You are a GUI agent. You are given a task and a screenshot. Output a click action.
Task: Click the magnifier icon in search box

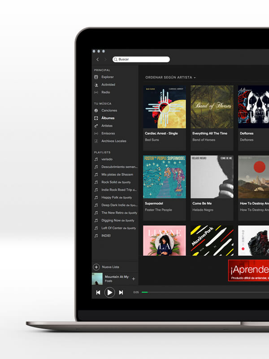pos(116,59)
